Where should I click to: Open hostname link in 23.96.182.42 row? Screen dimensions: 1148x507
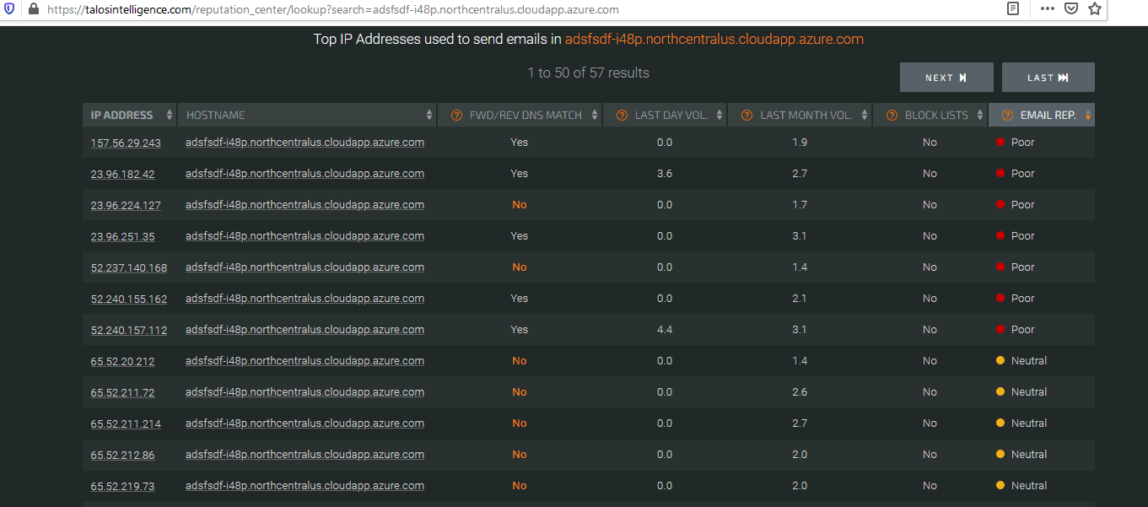coord(305,174)
